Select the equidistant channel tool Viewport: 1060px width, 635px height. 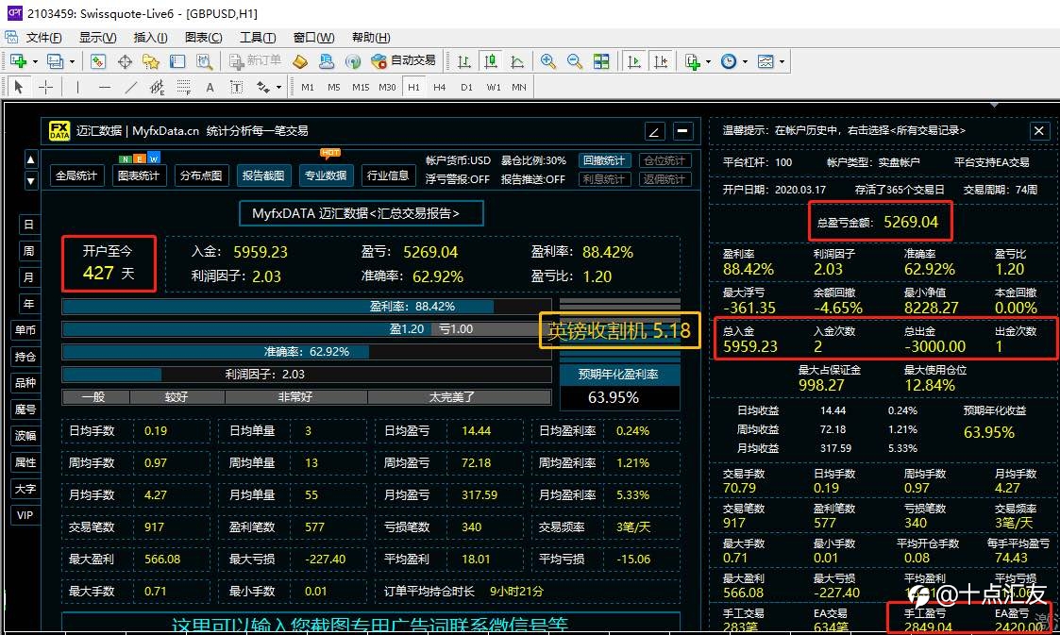(157, 87)
